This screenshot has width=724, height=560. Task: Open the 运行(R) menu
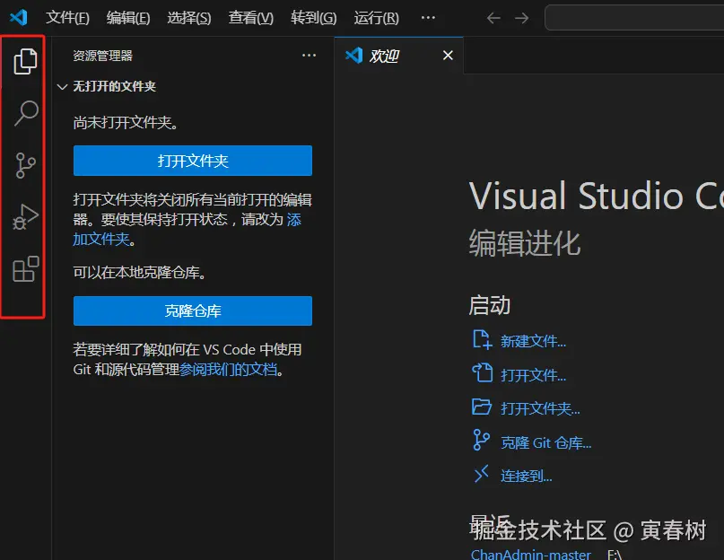pyautogui.click(x=376, y=18)
